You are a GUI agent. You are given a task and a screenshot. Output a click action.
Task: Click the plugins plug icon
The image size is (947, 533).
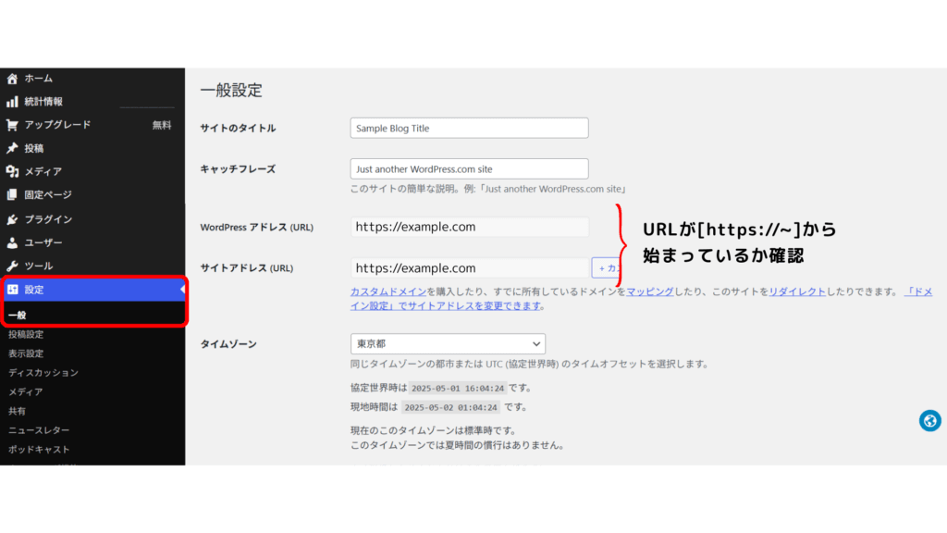pyautogui.click(x=12, y=219)
